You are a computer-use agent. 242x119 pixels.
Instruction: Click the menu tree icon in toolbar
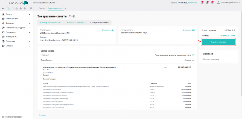coord(8,8)
